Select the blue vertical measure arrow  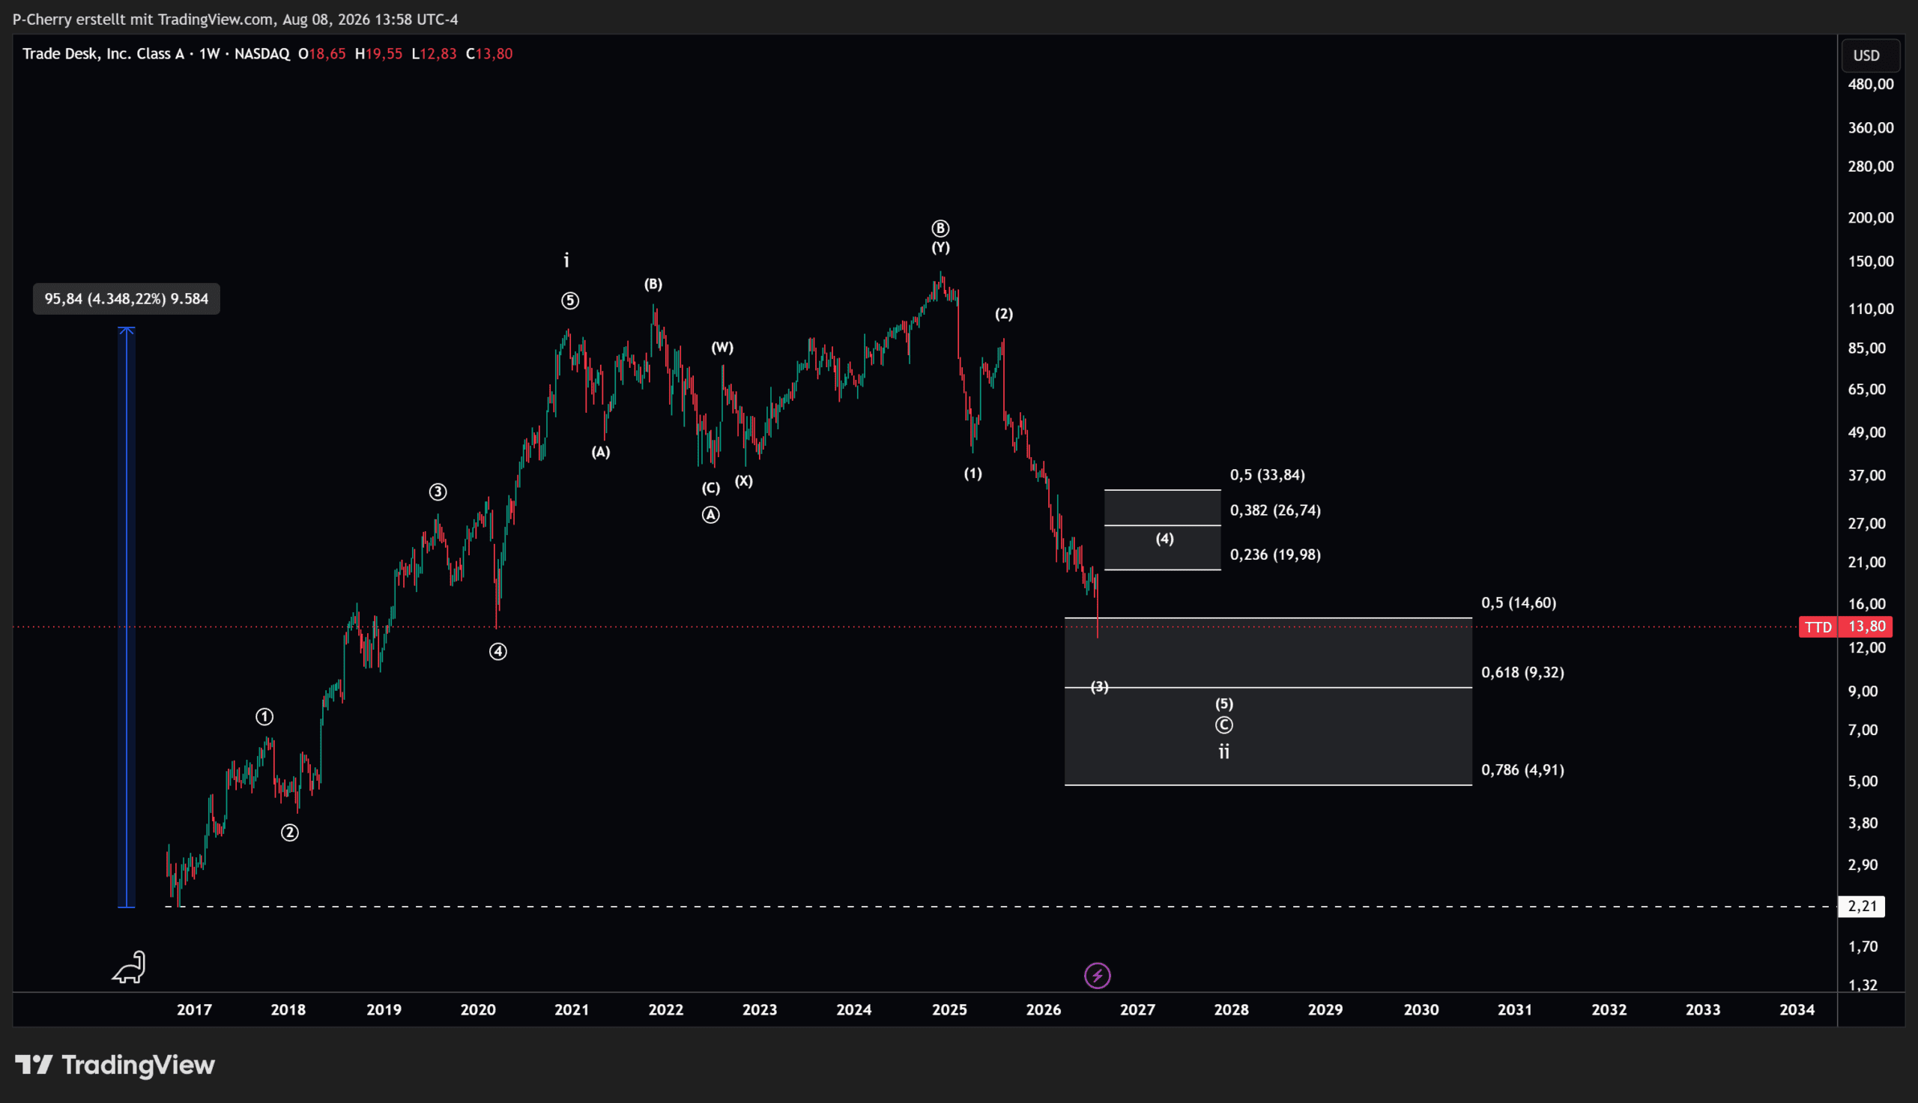coord(127,617)
